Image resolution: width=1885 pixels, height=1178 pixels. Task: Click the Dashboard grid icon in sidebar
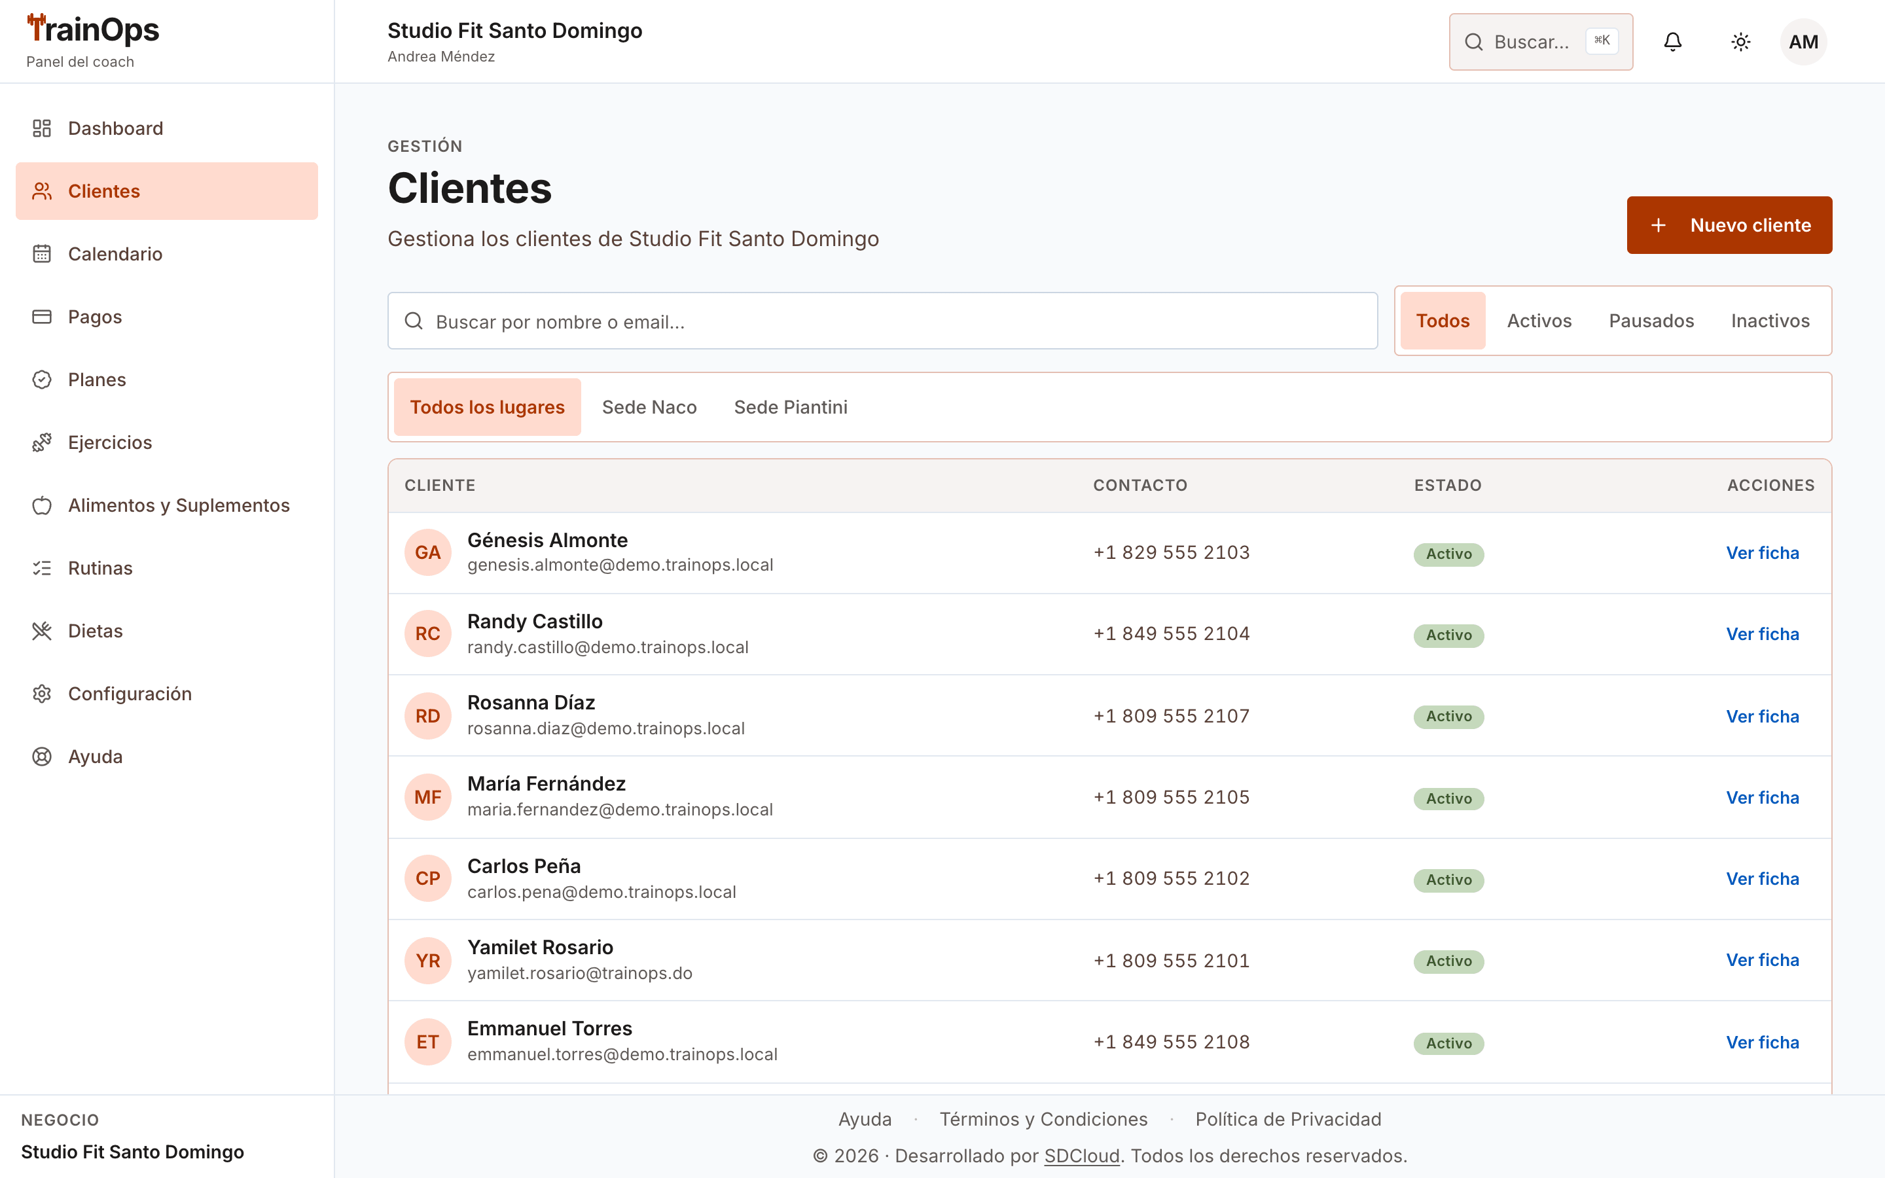tap(42, 128)
